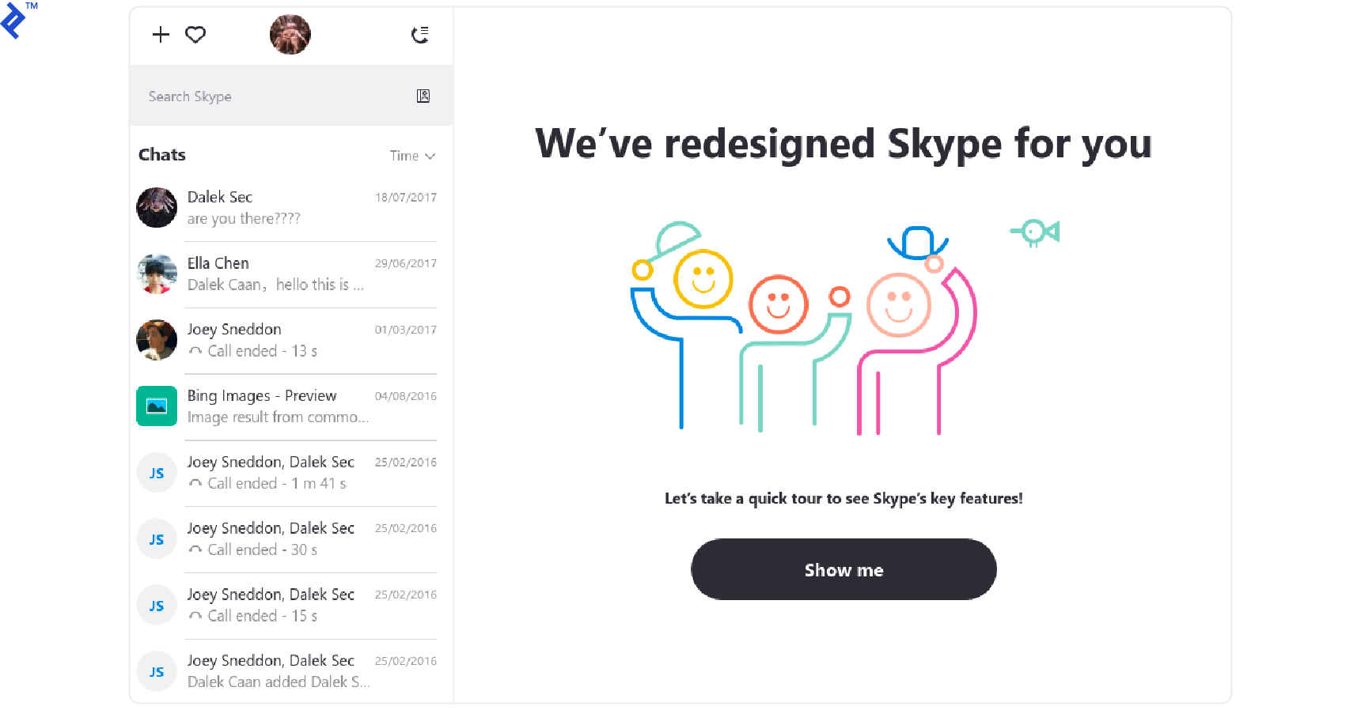Open Joey Sneddon chat with 13 s call
The image size is (1361, 710).
(287, 341)
